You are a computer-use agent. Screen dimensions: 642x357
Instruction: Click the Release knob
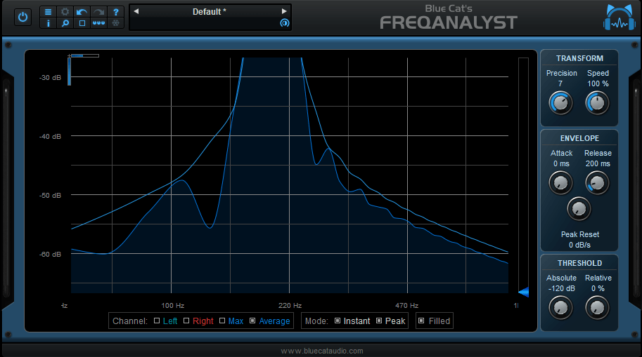pos(597,183)
